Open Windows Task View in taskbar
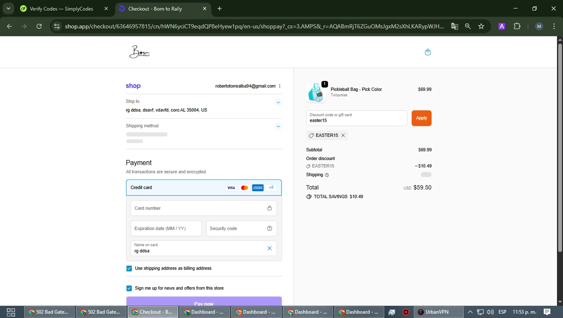The height and width of the screenshot is (318, 563). click(11, 312)
